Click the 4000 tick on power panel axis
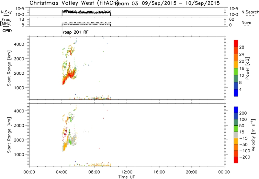This screenshot has height=179, width=259. 19,44
